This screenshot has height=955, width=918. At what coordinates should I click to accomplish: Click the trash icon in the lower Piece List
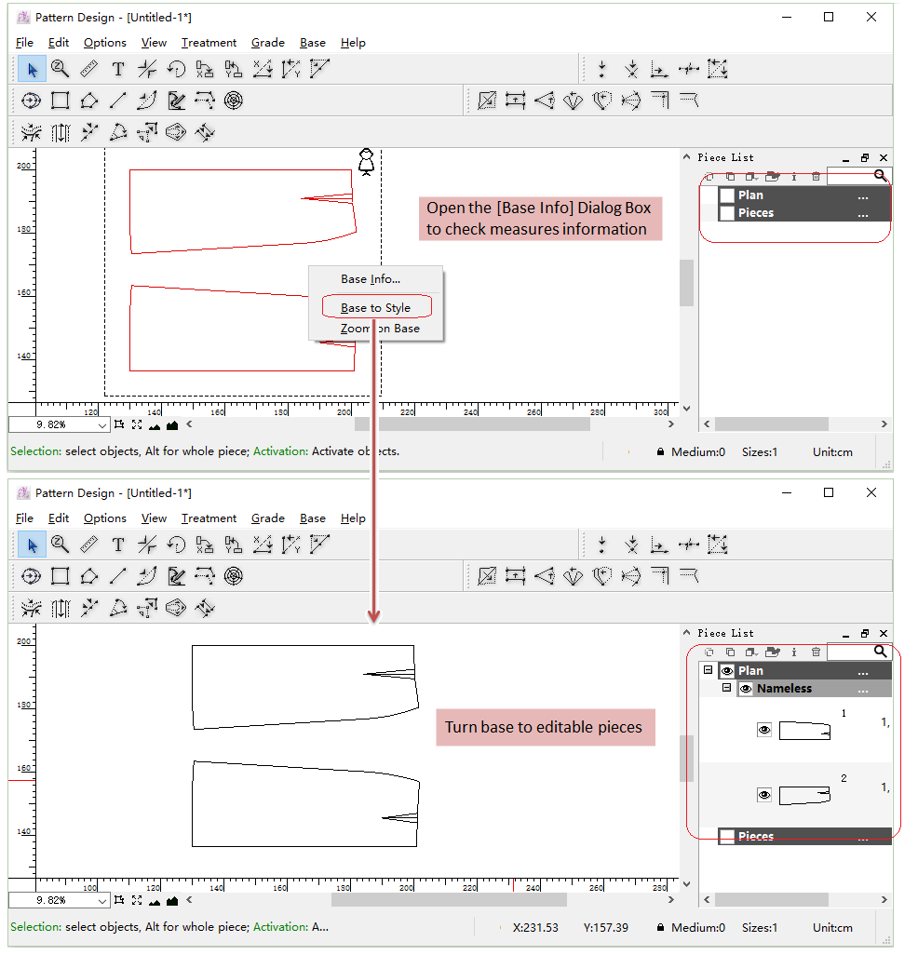pyautogui.click(x=816, y=652)
